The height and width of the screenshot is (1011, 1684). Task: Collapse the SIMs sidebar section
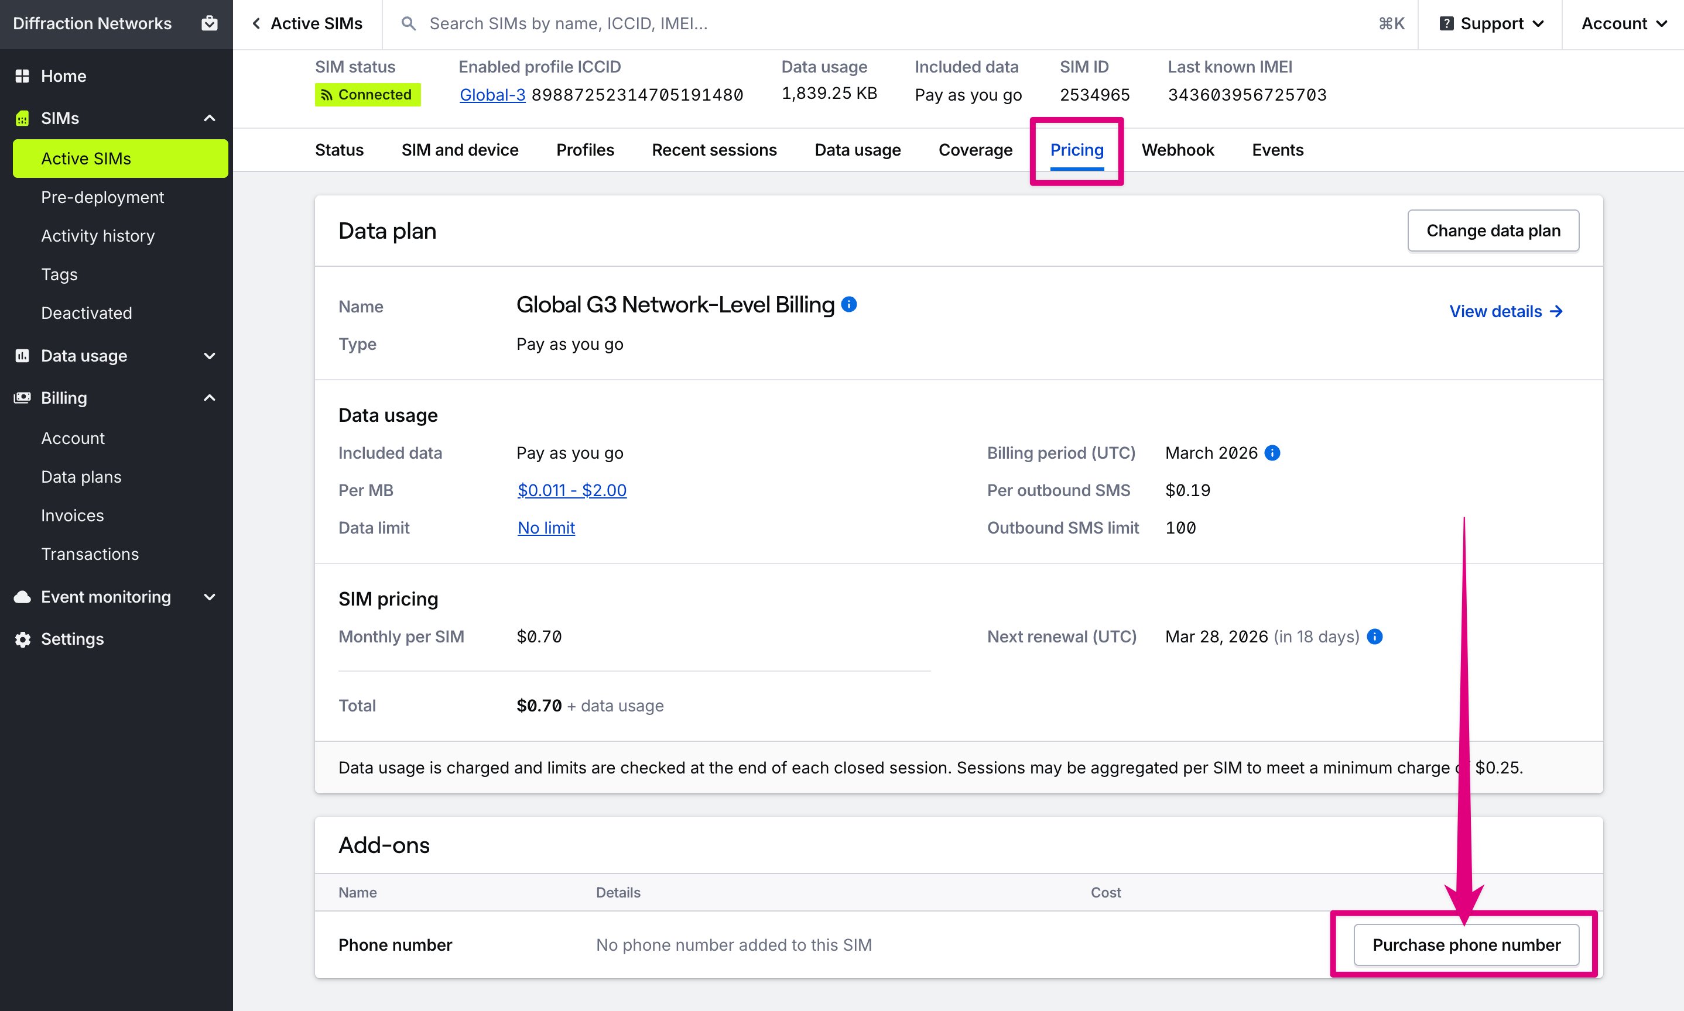pyautogui.click(x=209, y=118)
